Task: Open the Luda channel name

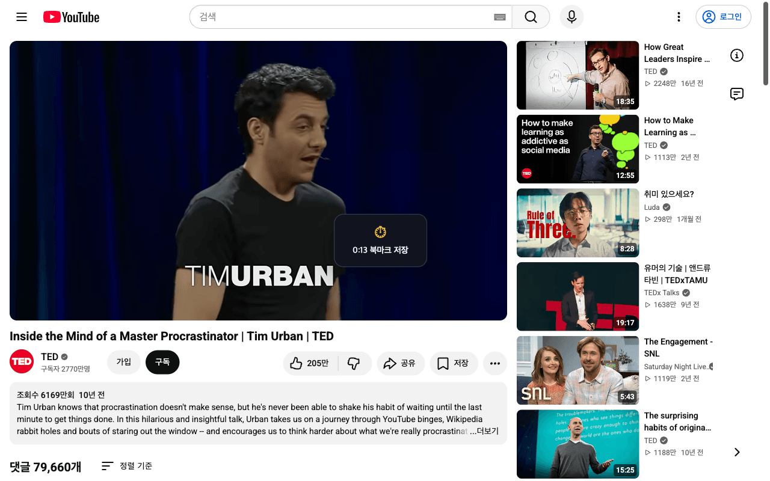Action: click(x=652, y=207)
